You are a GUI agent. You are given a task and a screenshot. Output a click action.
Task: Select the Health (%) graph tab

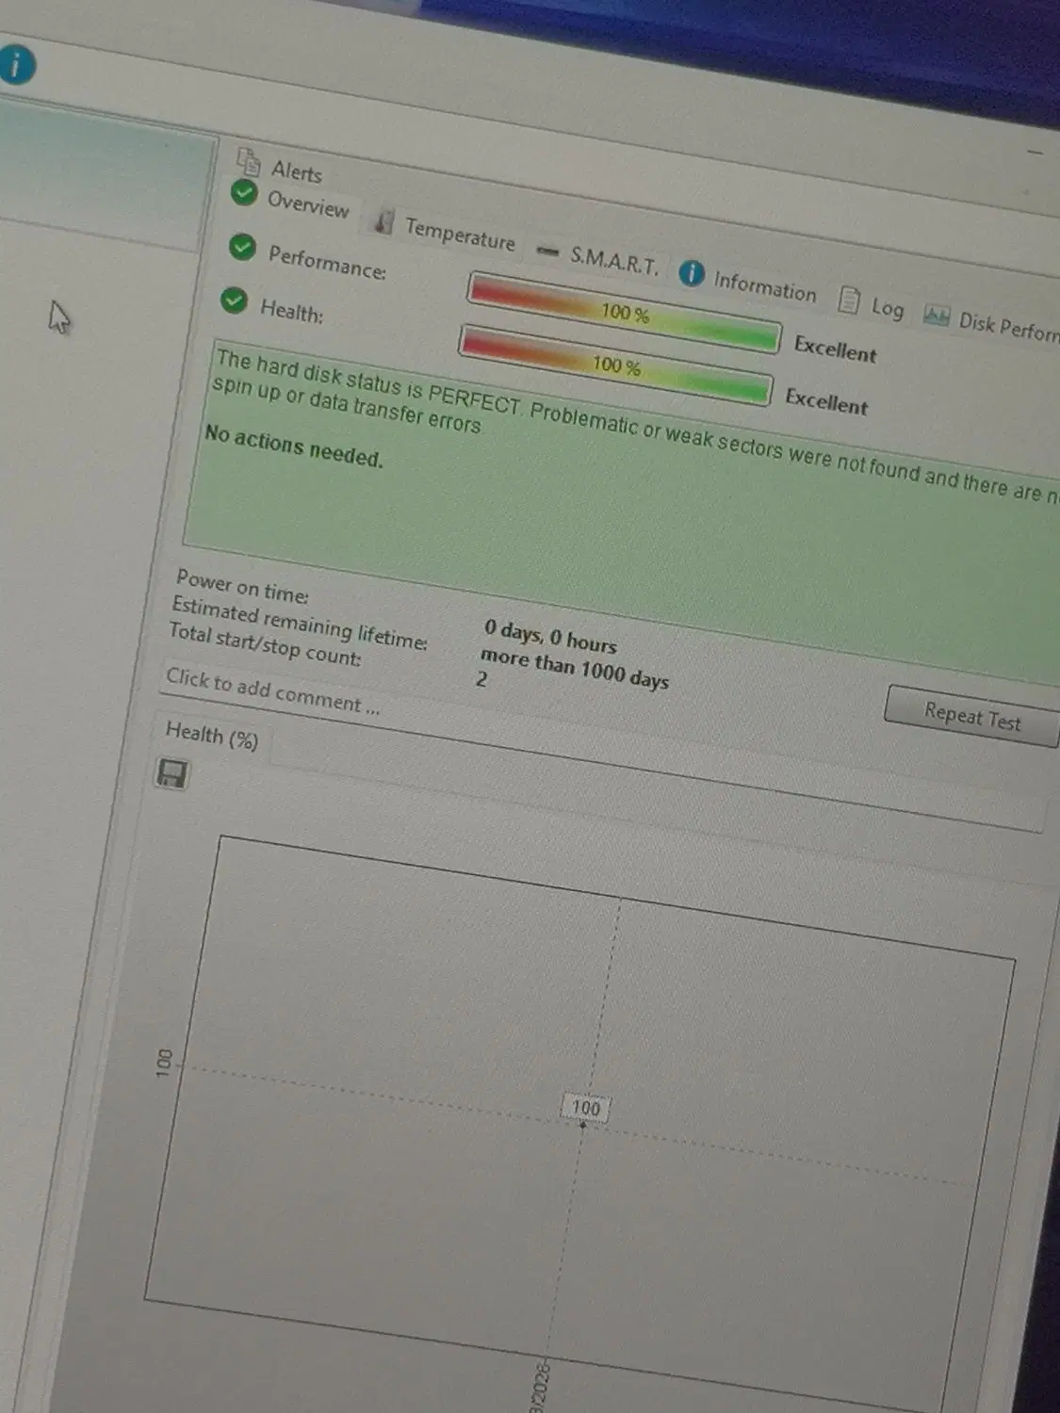pos(211,734)
